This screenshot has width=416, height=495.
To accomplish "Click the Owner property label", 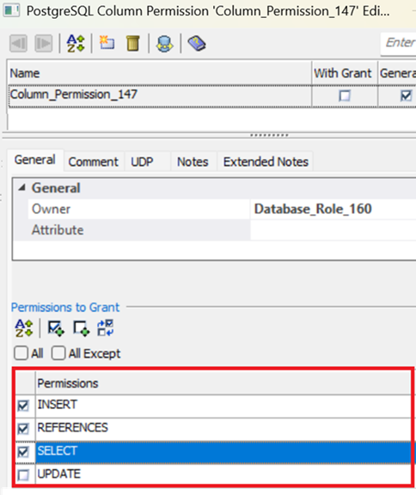I will (x=51, y=209).
